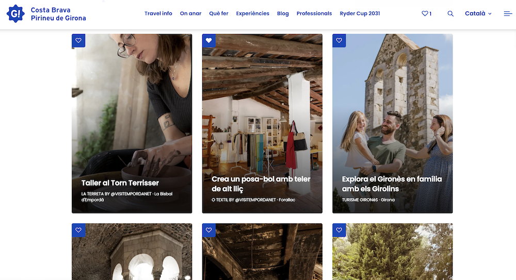Screen dimensions: 516x280
Task: Click the Costa Brava G! logo icon
Action: [x=15, y=13]
